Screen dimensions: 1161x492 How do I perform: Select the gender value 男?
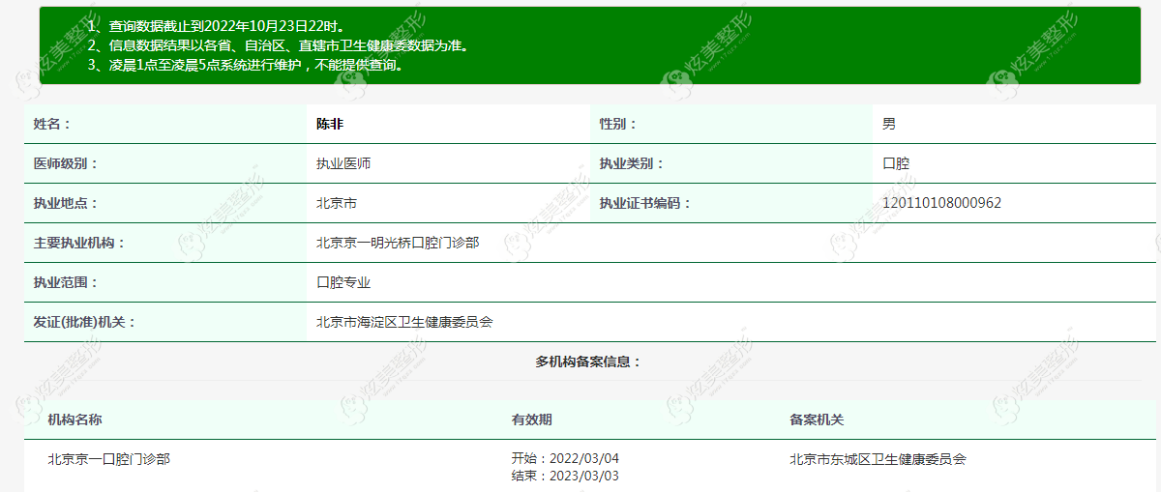(888, 125)
